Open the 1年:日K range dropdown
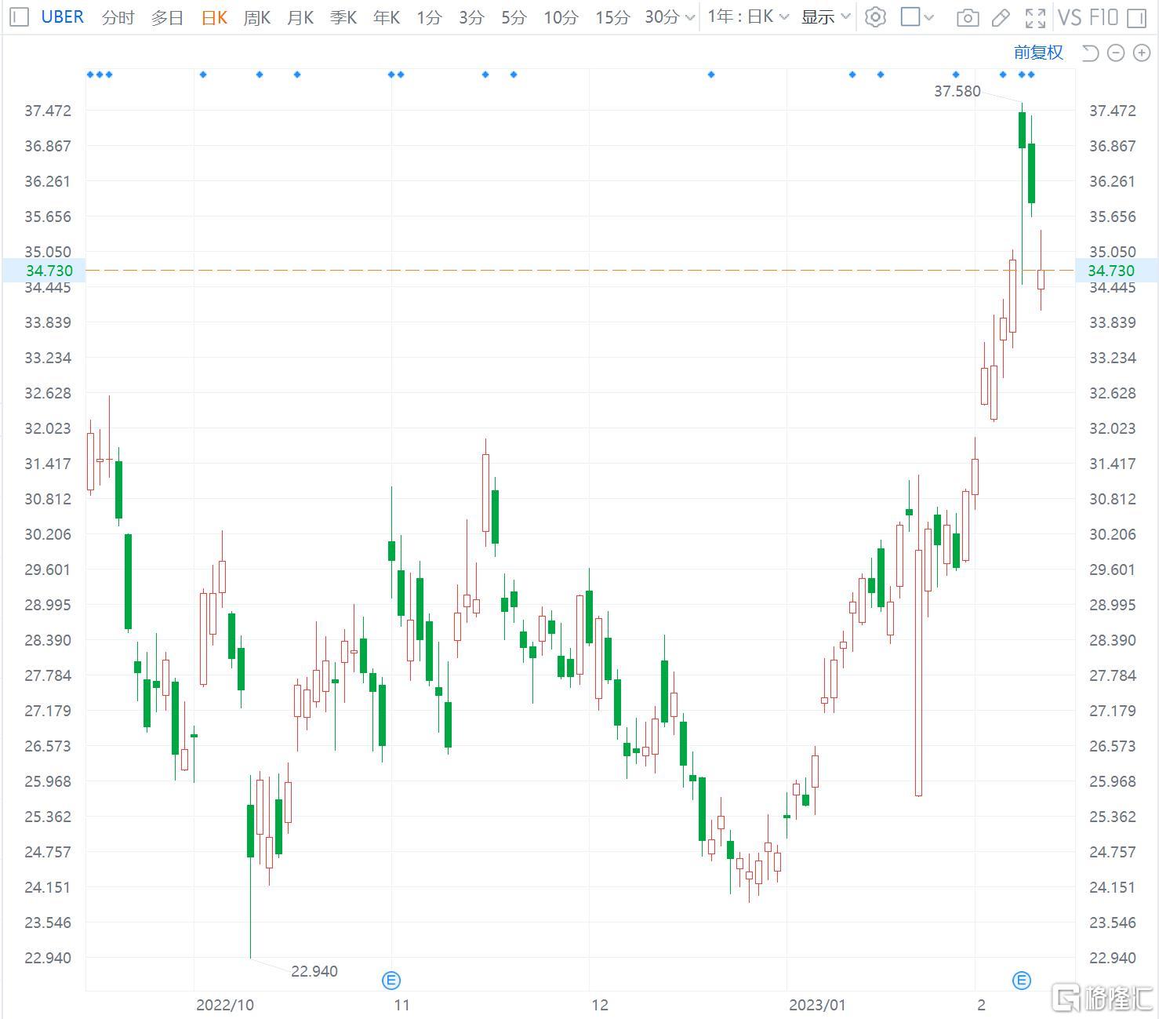This screenshot has width=1159, height=1019. tap(747, 17)
